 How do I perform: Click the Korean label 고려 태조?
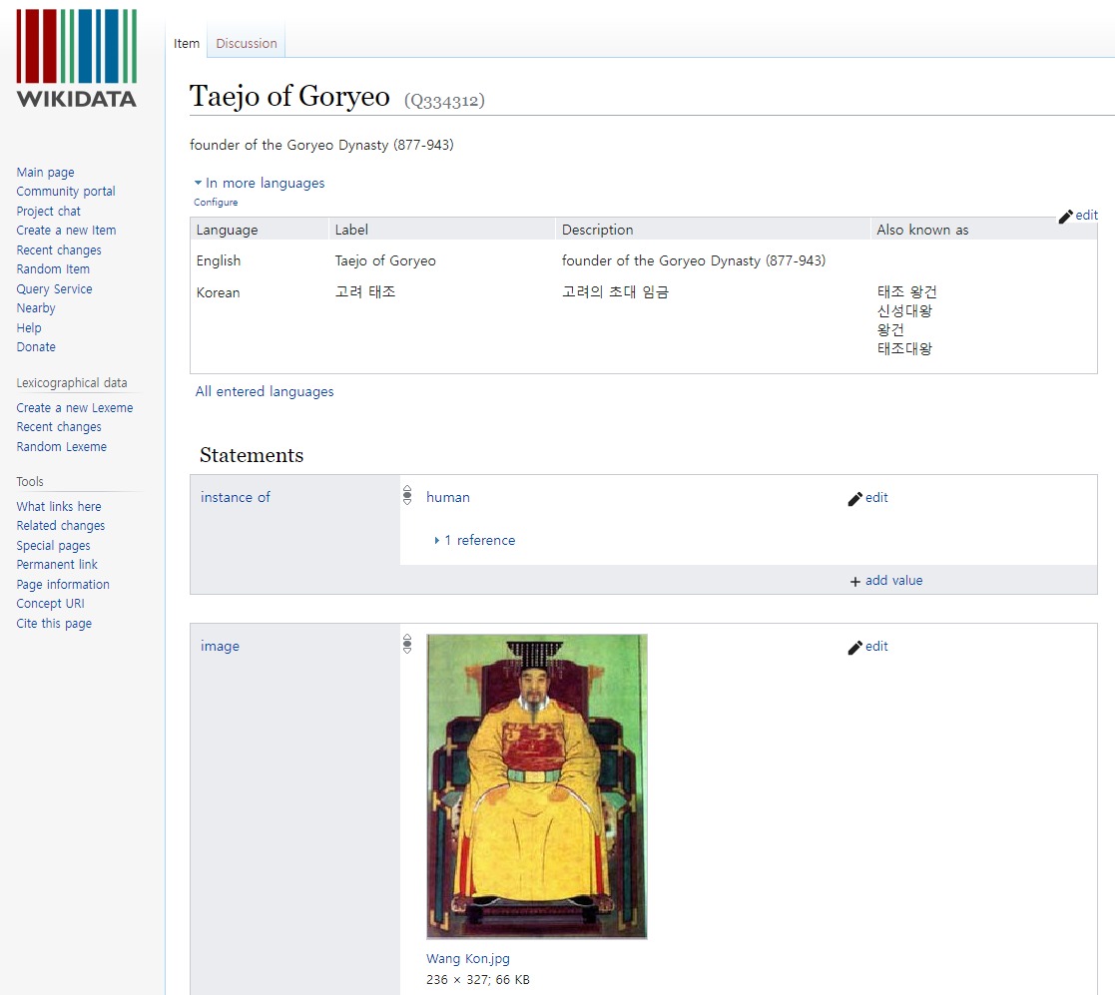pos(365,292)
